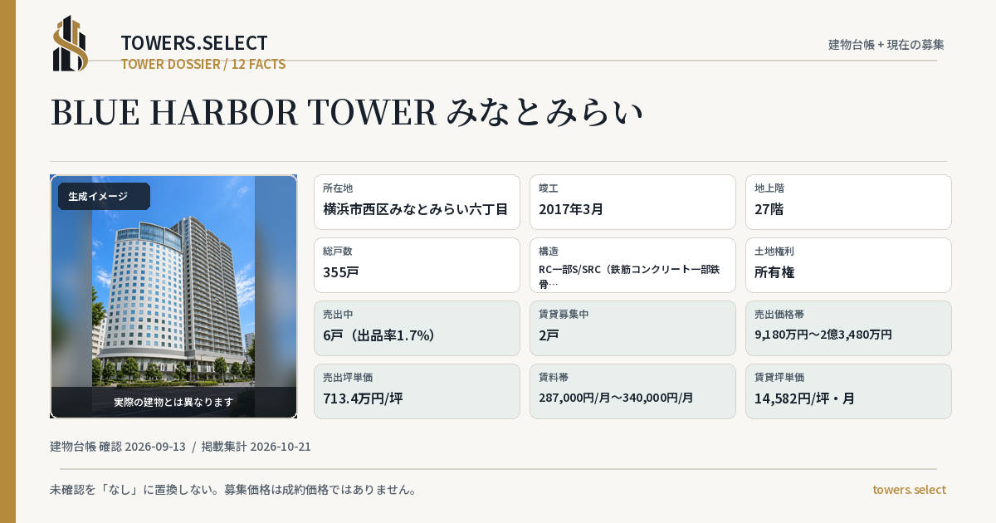The height and width of the screenshot is (523, 996).
Task: Select the 売出価格帯 card 9,180万円〜2億3,480万円
Action: pyautogui.click(x=848, y=328)
